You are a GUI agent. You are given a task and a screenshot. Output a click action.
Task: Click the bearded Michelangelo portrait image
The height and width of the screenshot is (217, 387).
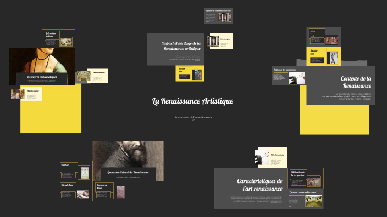click(128, 155)
